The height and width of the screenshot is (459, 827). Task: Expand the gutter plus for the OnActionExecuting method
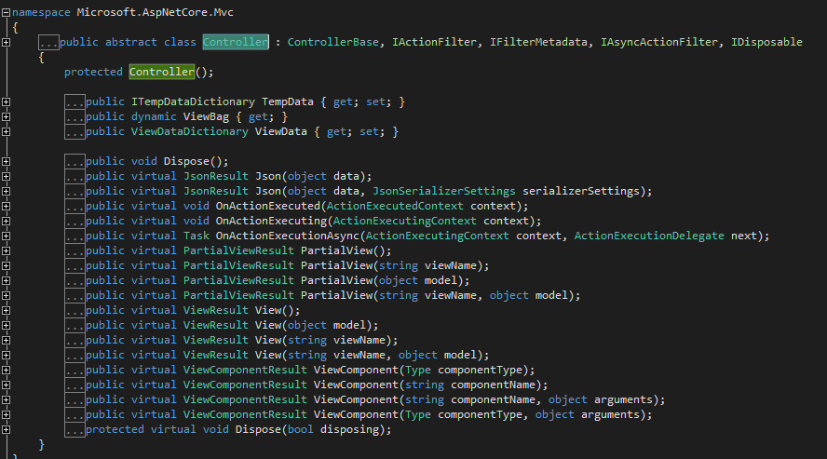coord(6,221)
